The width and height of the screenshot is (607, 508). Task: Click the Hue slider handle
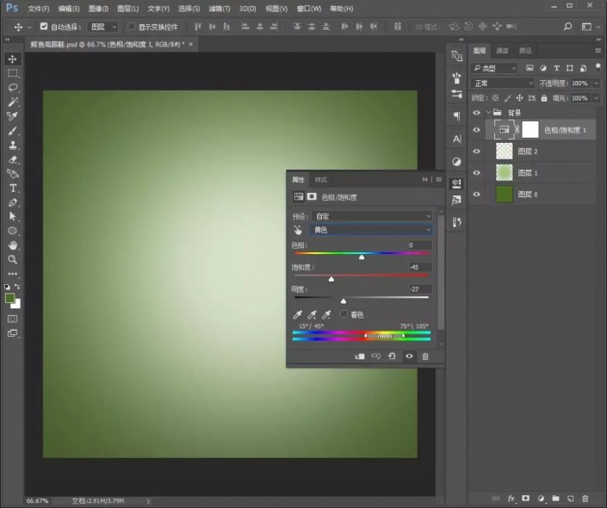click(x=362, y=257)
